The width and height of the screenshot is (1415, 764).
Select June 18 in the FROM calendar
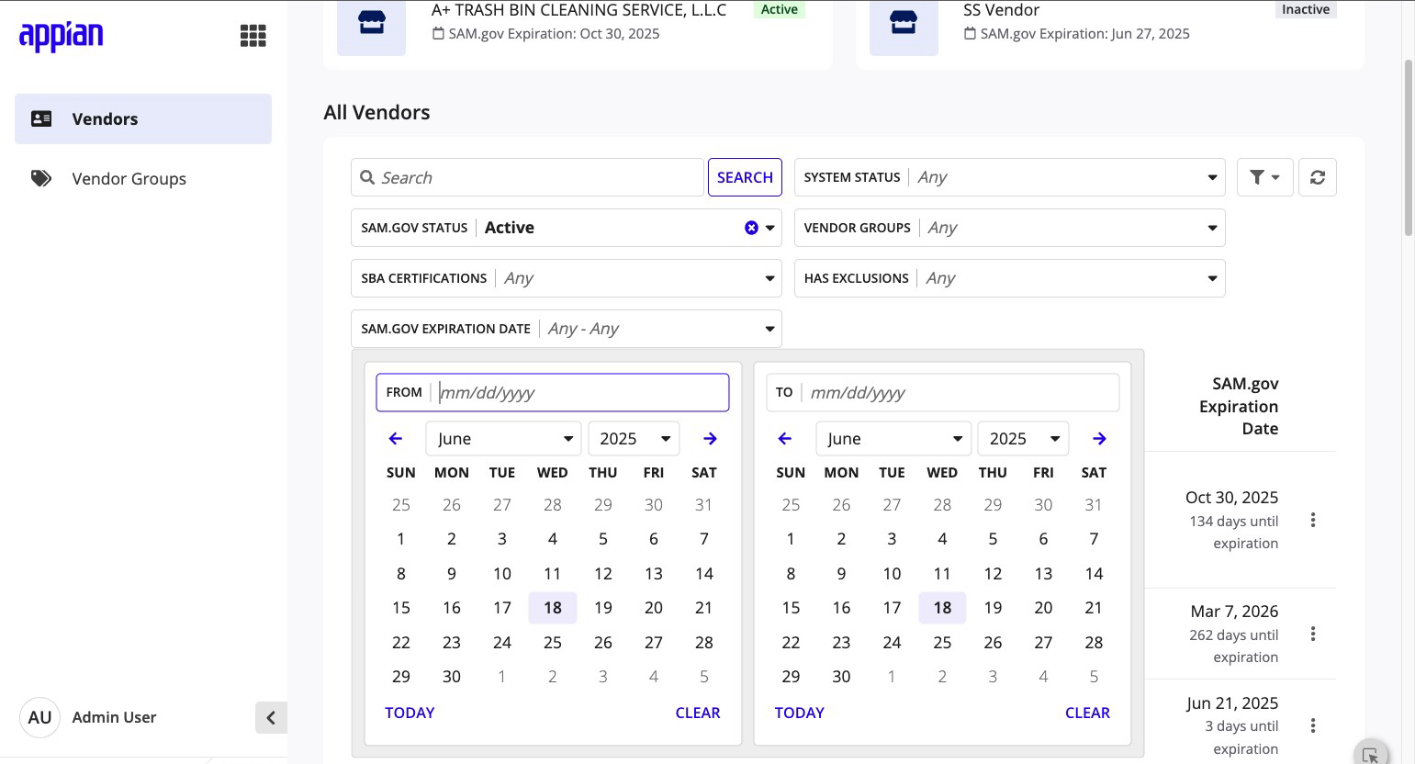pos(552,608)
